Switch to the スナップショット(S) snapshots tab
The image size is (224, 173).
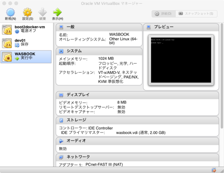click(196, 14)
